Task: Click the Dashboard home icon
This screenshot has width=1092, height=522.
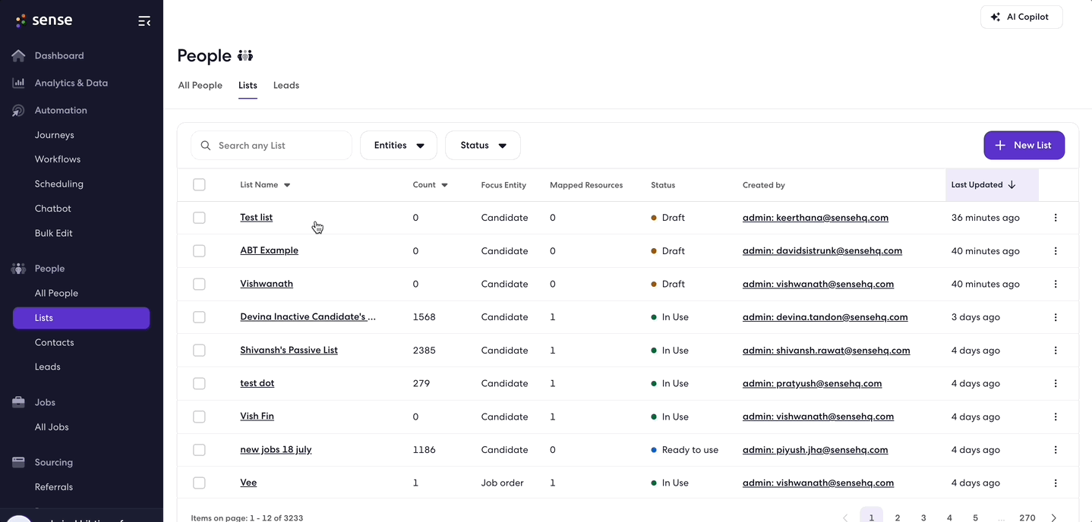Action: [x=18, y=55]
